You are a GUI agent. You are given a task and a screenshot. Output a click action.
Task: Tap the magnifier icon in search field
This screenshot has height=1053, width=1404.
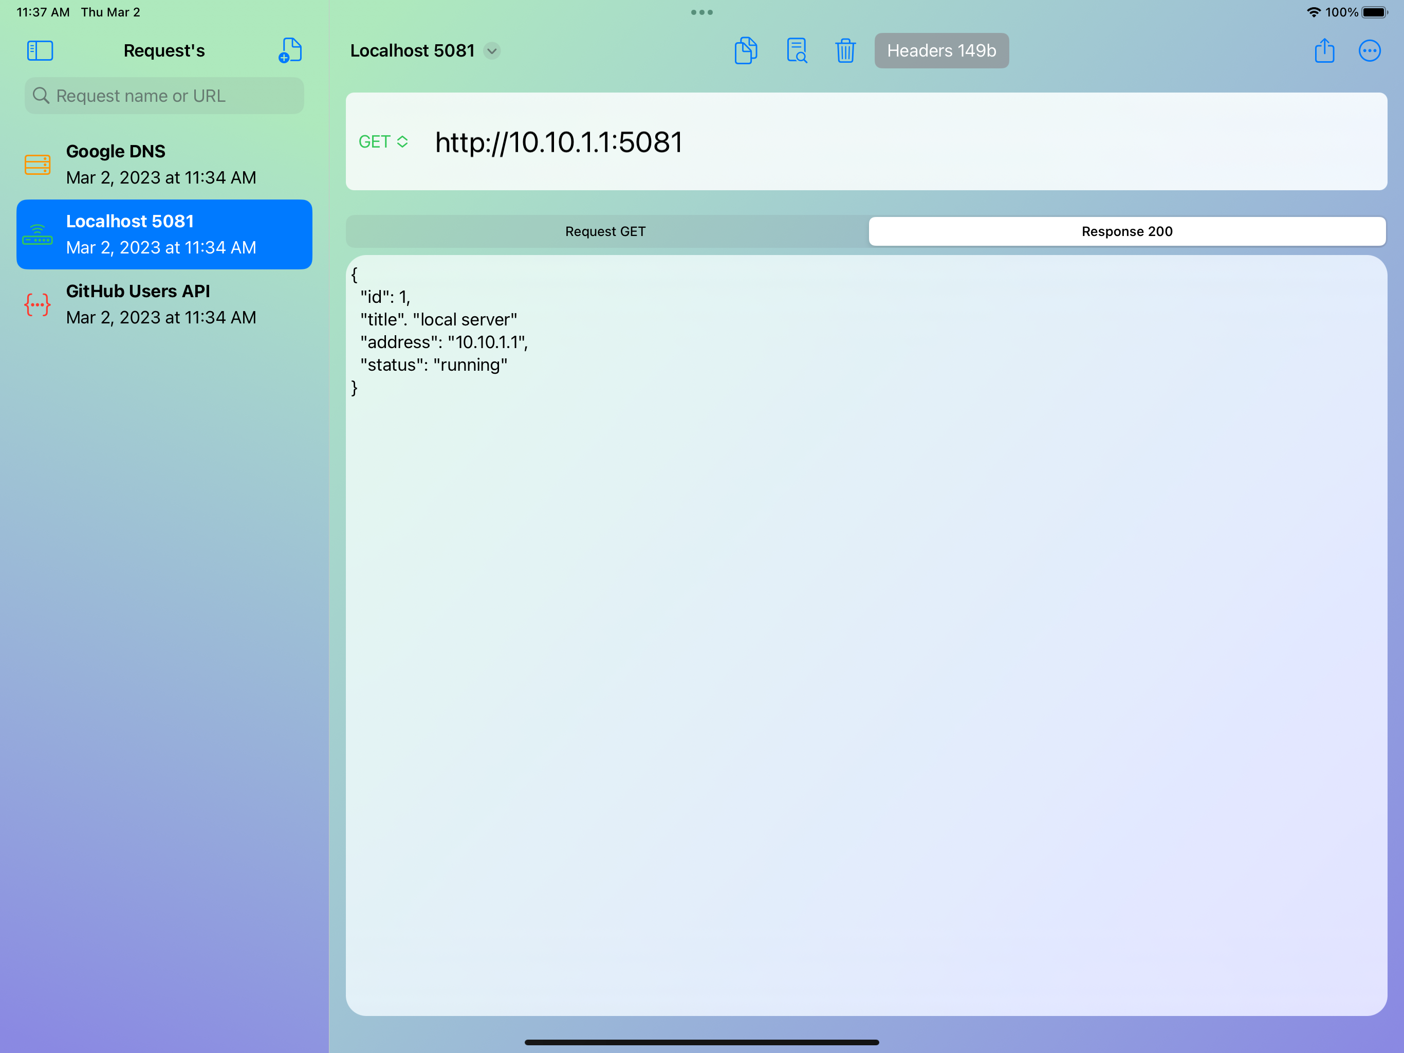[x=41, y=96]
